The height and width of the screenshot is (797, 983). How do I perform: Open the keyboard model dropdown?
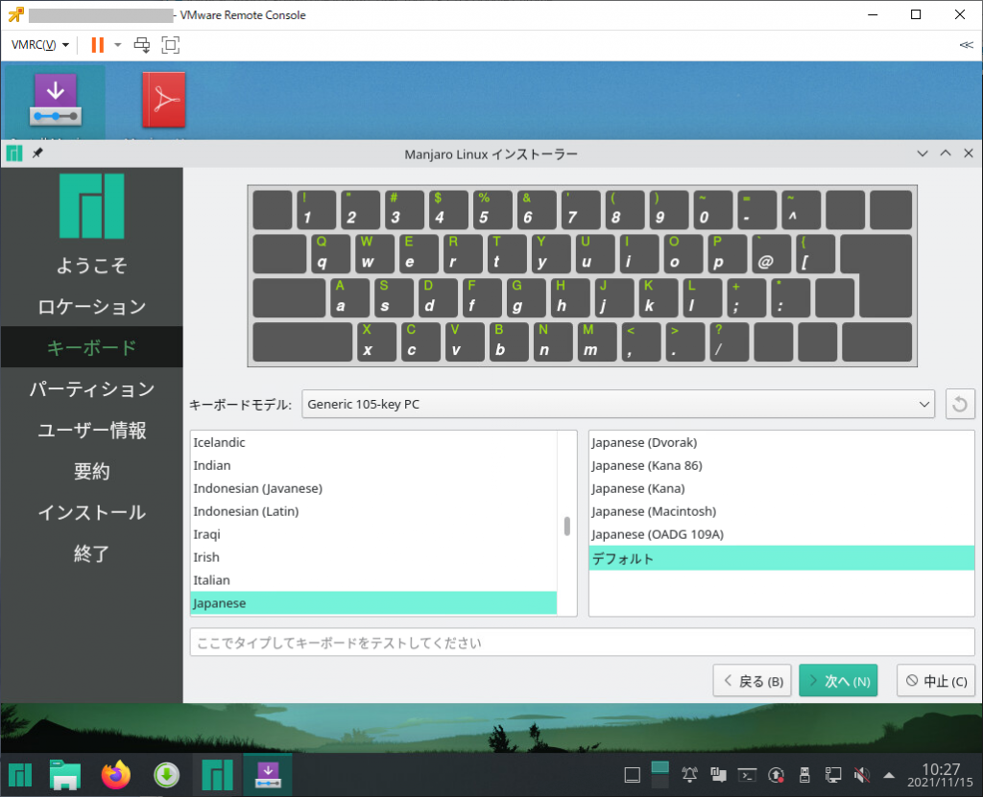(617, 404)
